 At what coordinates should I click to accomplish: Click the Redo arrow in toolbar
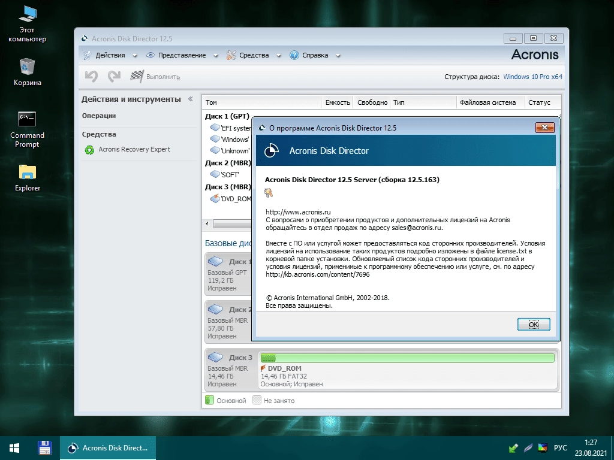114,76
